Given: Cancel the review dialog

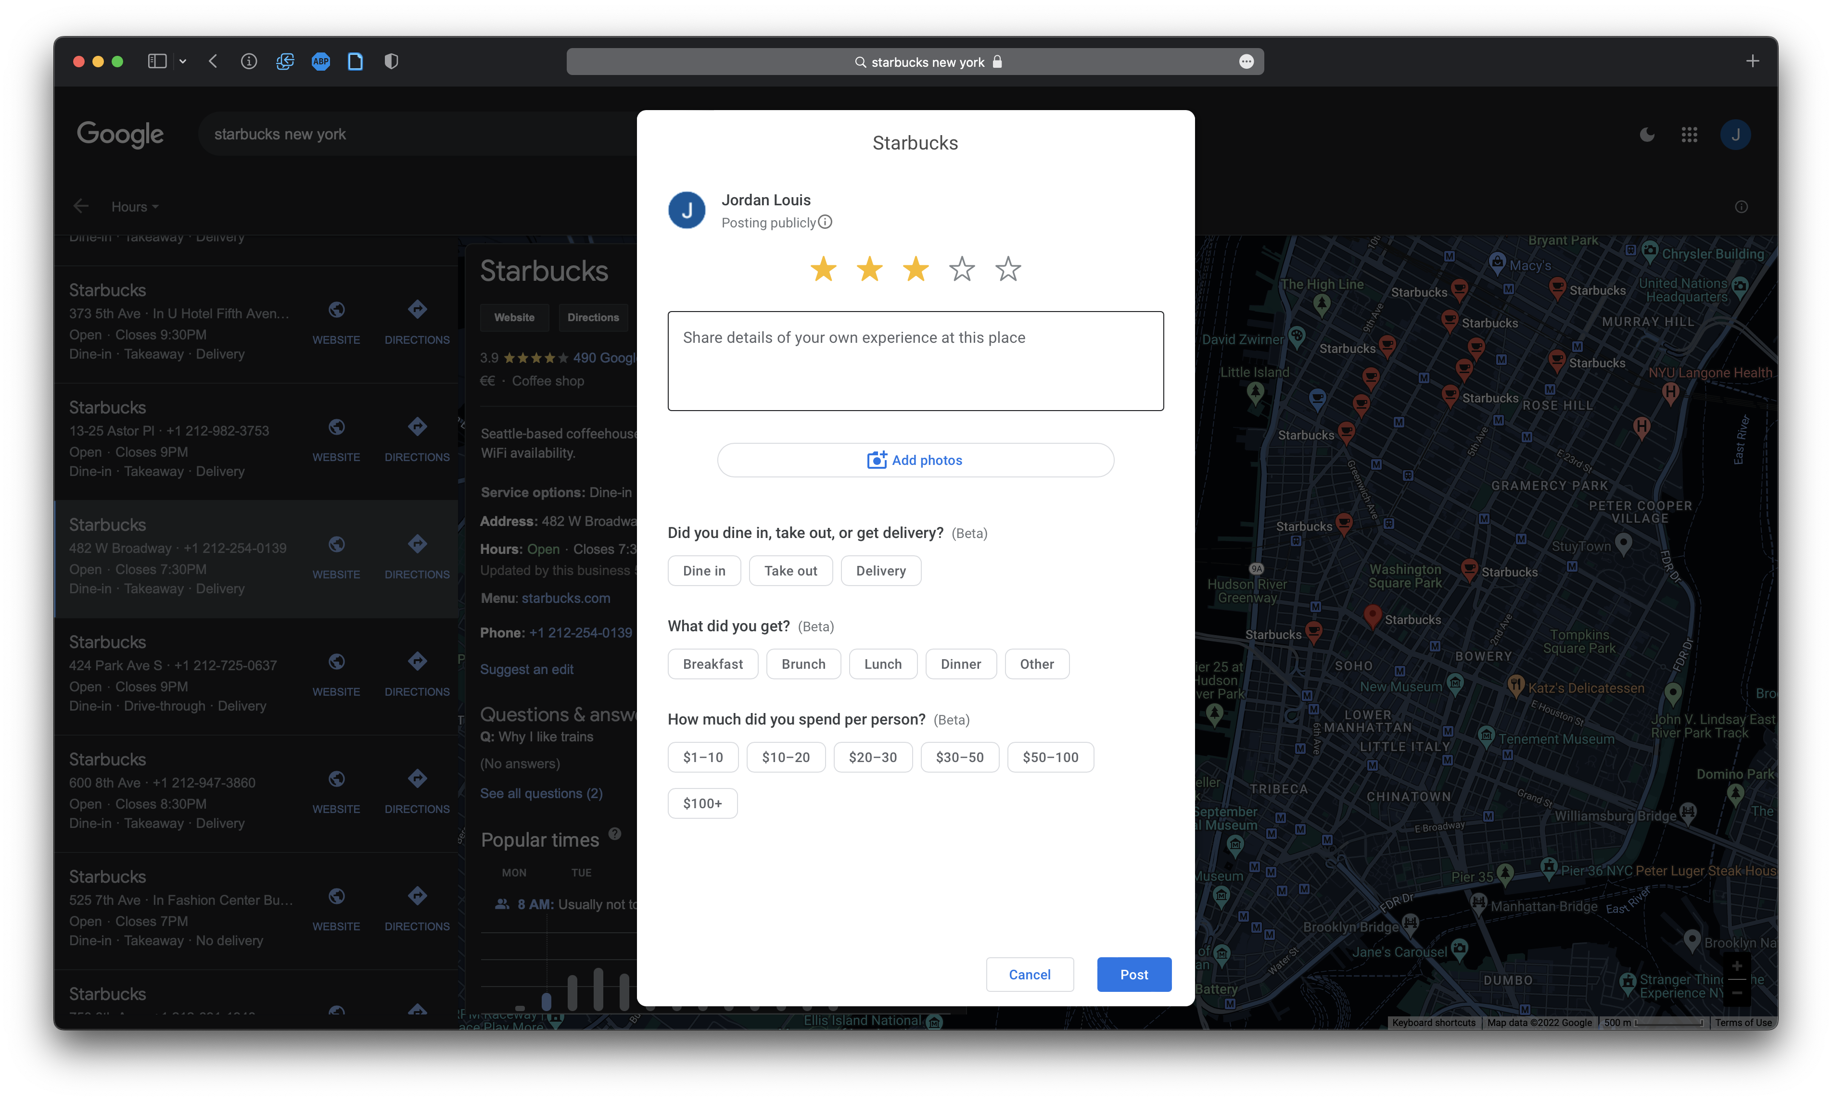Looking at the screenshot, I should click(1029, 974).
